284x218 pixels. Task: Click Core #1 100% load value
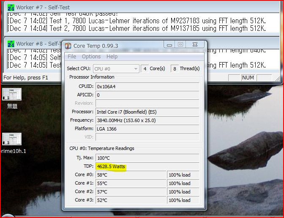point(183,183)
